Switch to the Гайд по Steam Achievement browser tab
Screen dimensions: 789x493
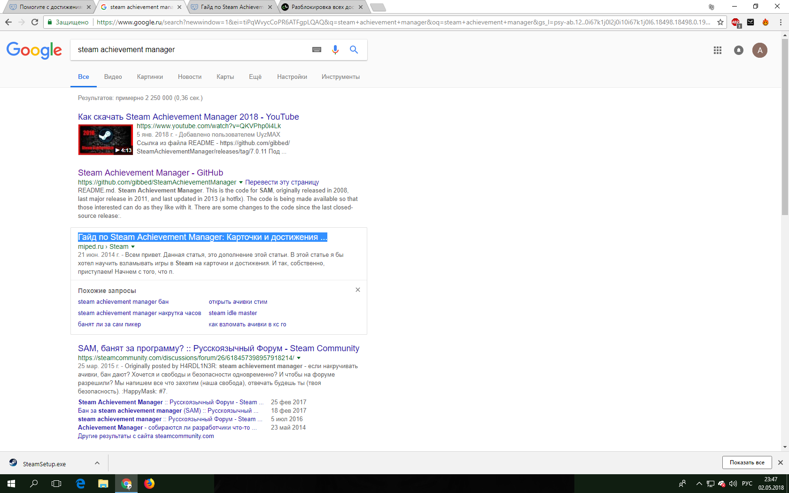point(232,7)
